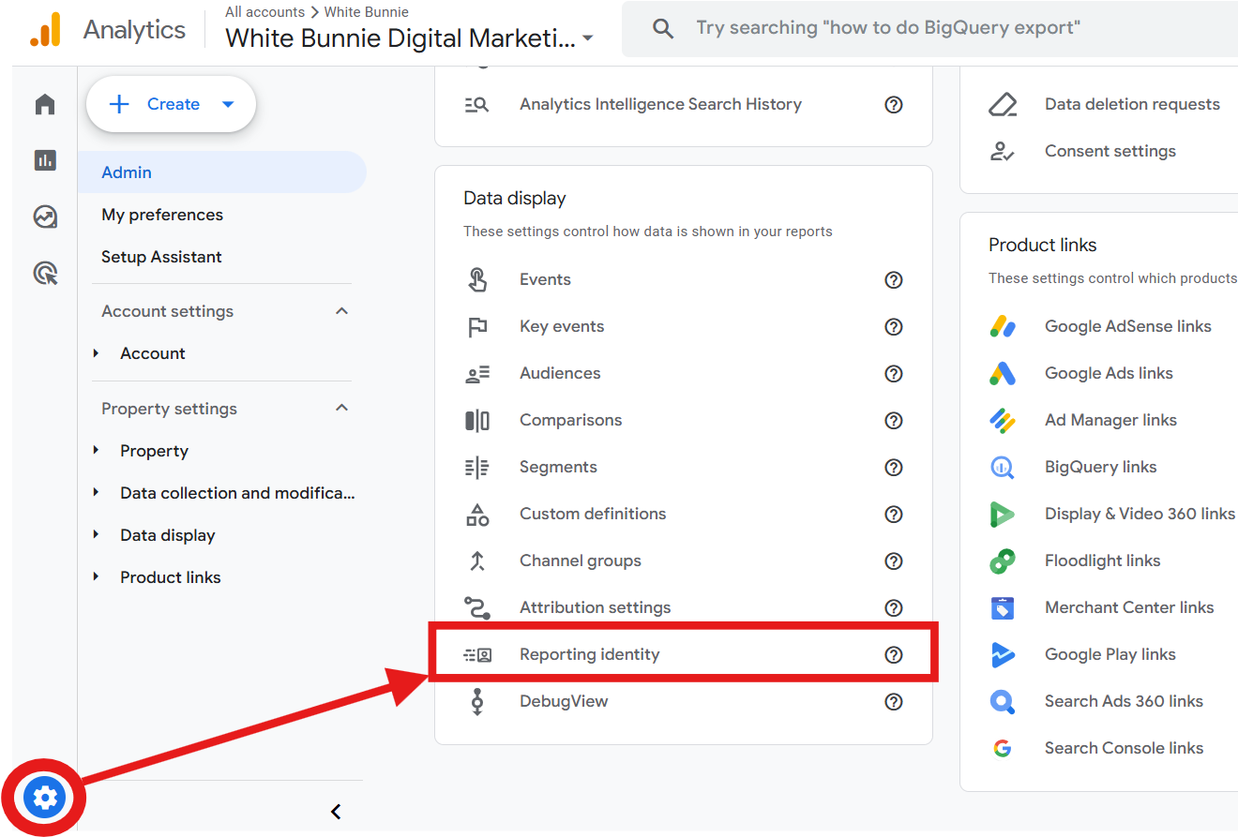
Task: Click the help icon beside Attribution settings
Action: 894,607
